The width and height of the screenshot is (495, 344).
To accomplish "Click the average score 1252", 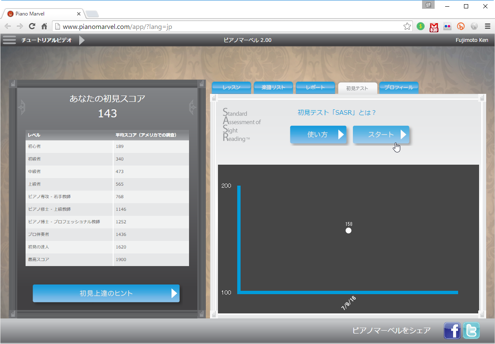I will pos(121,222).
